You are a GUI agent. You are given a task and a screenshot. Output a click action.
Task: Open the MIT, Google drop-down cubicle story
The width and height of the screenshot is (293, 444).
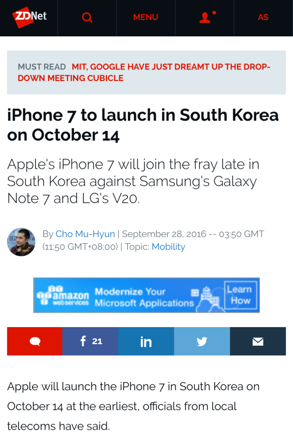point(144,72)
